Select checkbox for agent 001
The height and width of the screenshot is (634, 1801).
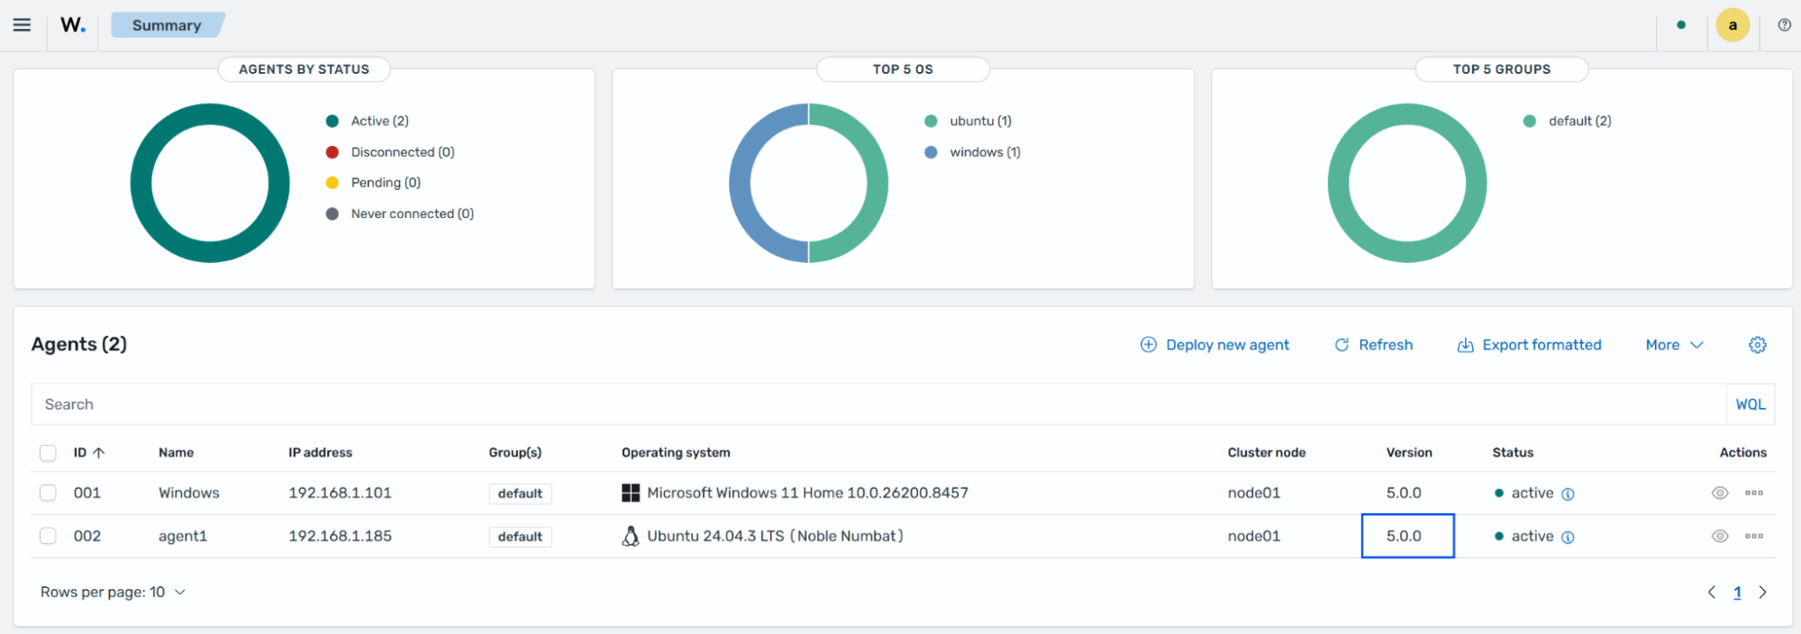coord(49,493)
